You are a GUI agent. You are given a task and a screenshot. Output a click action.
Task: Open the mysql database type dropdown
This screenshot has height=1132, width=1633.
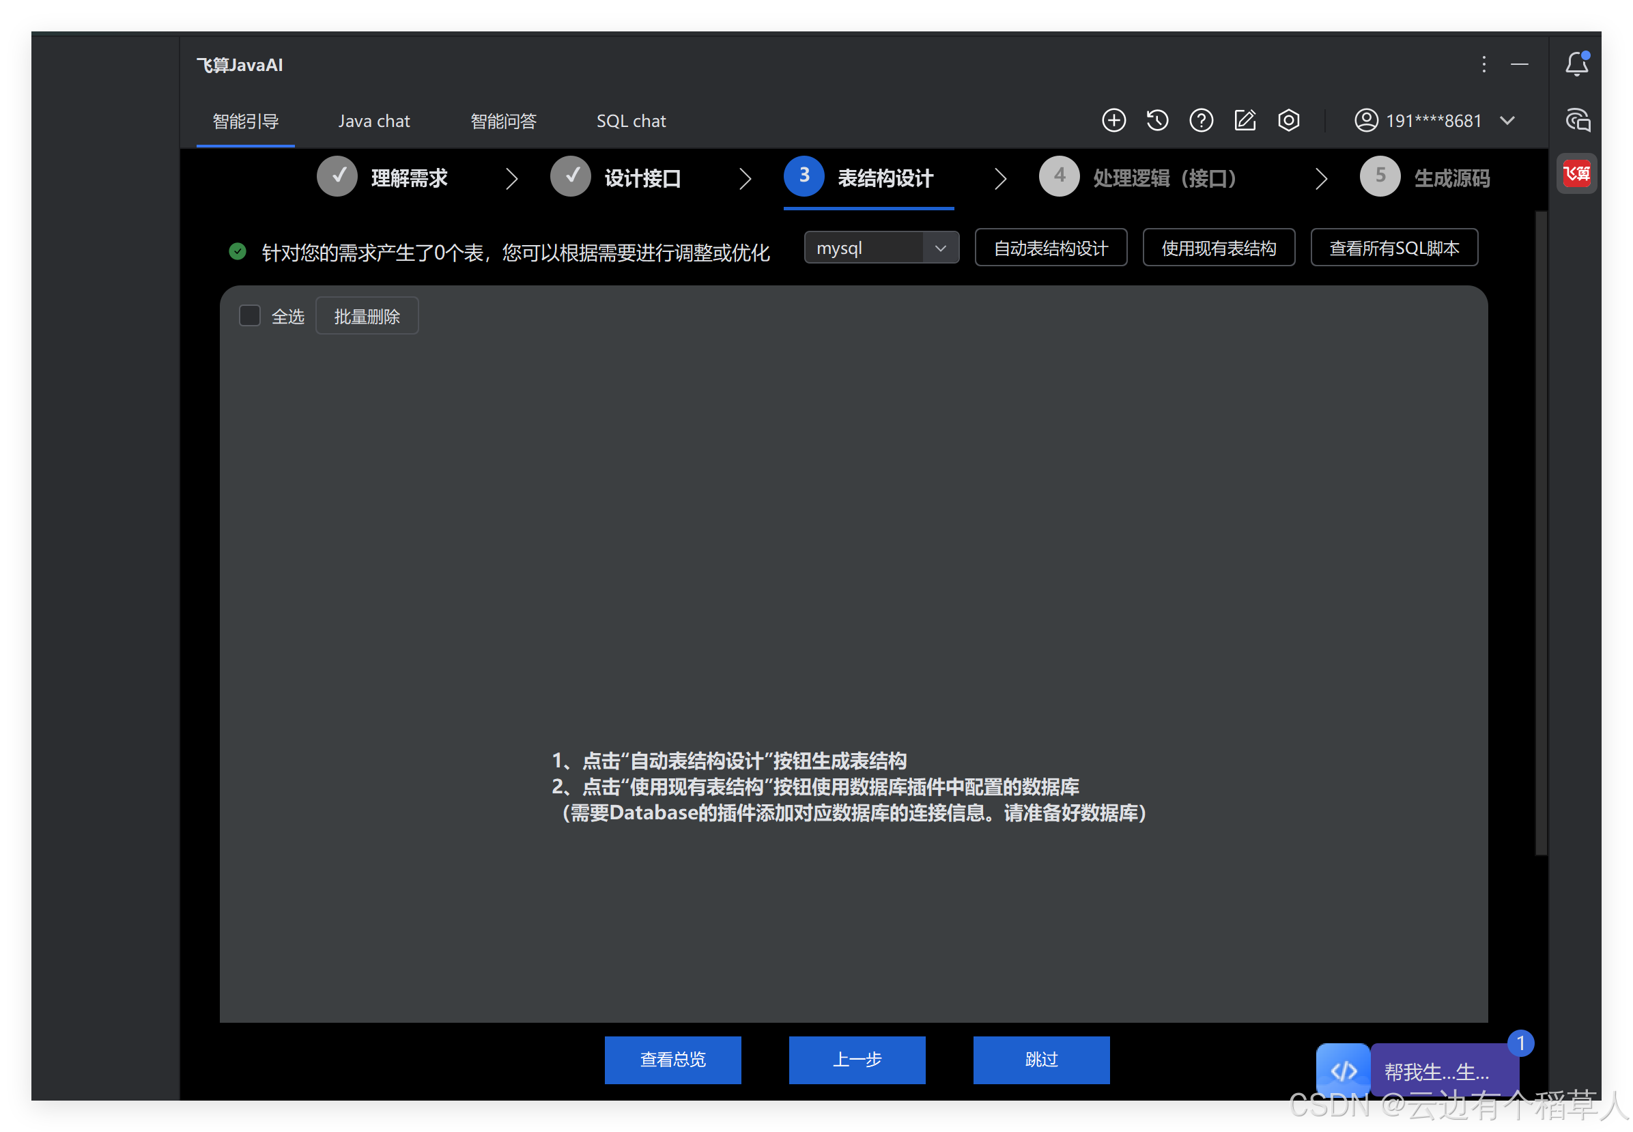(x=881, y=249)
